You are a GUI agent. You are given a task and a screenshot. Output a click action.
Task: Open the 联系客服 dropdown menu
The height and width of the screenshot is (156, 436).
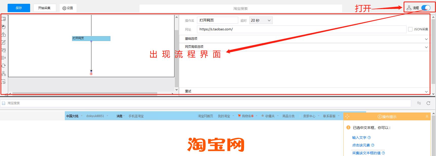coord(331,116)
